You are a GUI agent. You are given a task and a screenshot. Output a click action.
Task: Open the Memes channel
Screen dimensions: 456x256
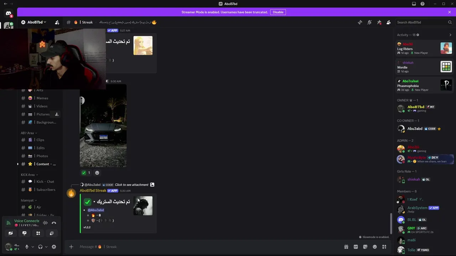39,98
